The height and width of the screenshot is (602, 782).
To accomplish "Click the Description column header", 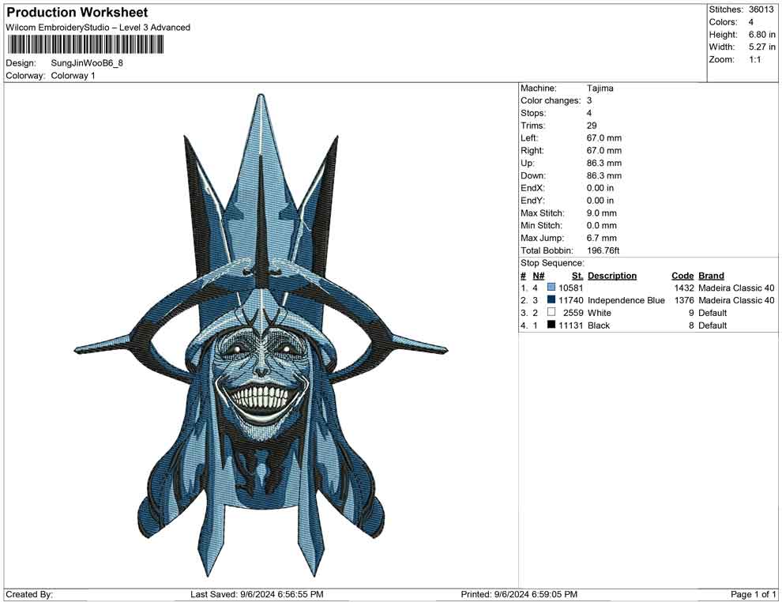I will tap(611, 276).
